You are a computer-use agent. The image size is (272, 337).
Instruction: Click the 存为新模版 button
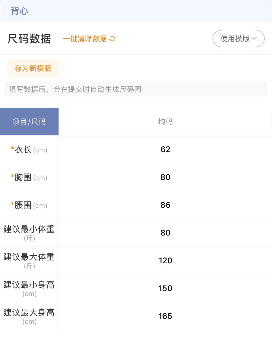(33, 68)
